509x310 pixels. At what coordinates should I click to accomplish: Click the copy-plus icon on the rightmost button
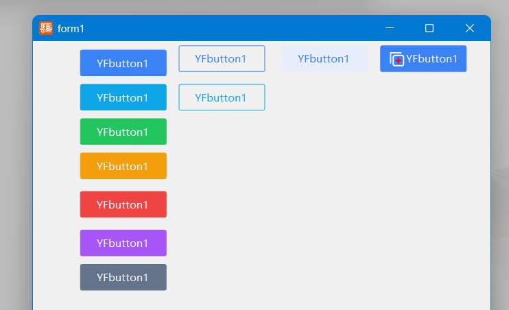[x=396, y=60]
